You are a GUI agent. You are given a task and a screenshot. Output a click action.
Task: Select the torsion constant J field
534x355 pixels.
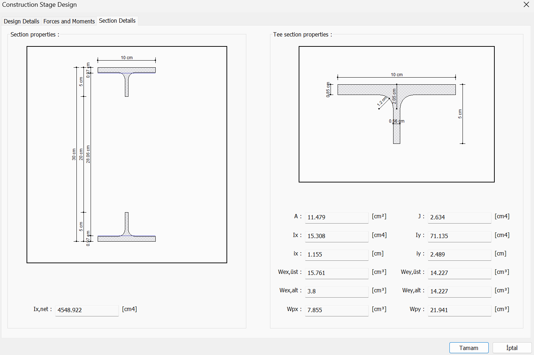pos(459,218)
